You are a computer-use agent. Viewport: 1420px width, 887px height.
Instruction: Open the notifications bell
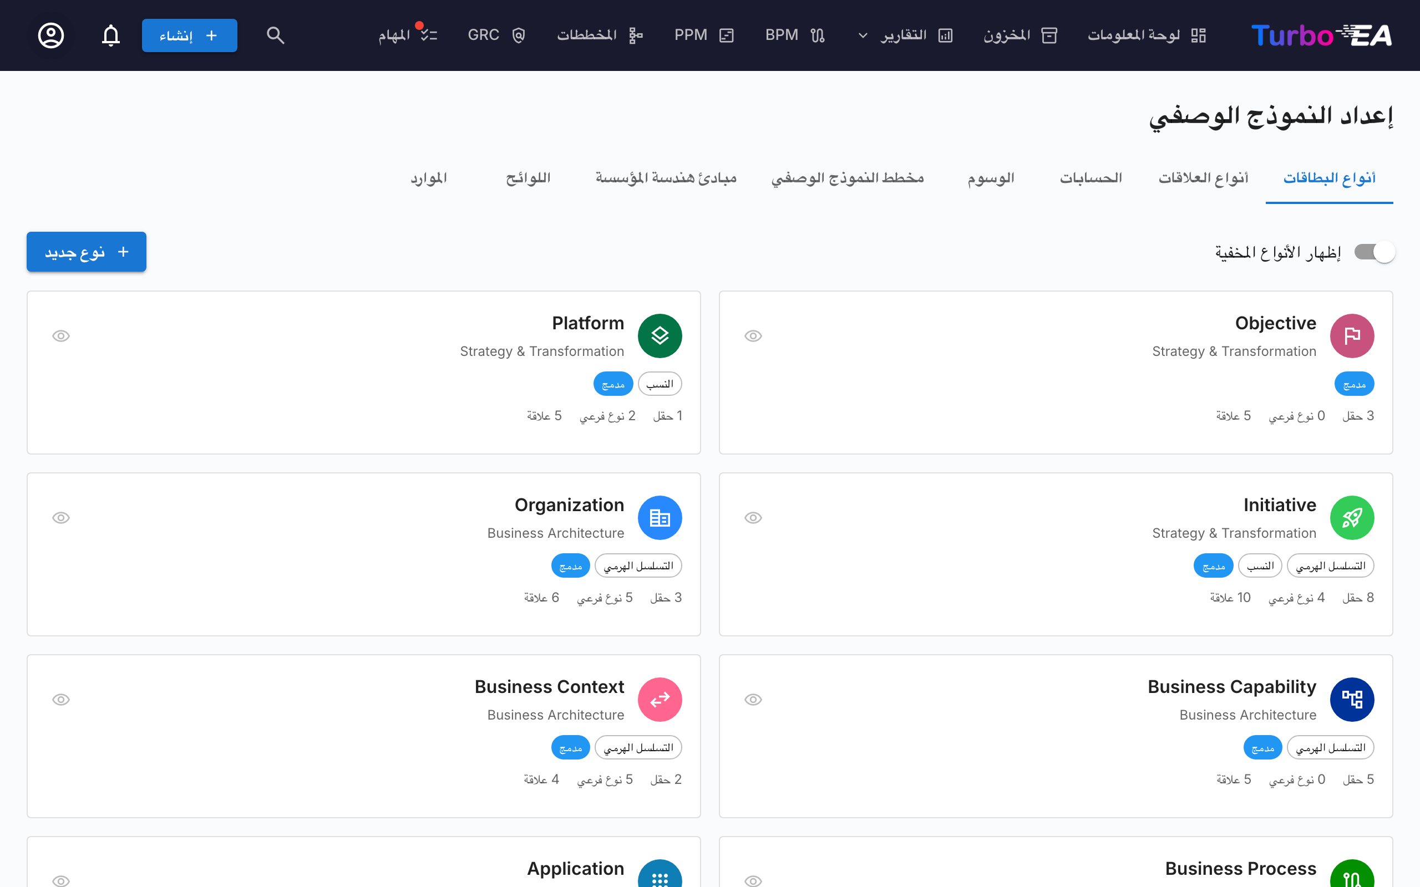tap(110, 35)
